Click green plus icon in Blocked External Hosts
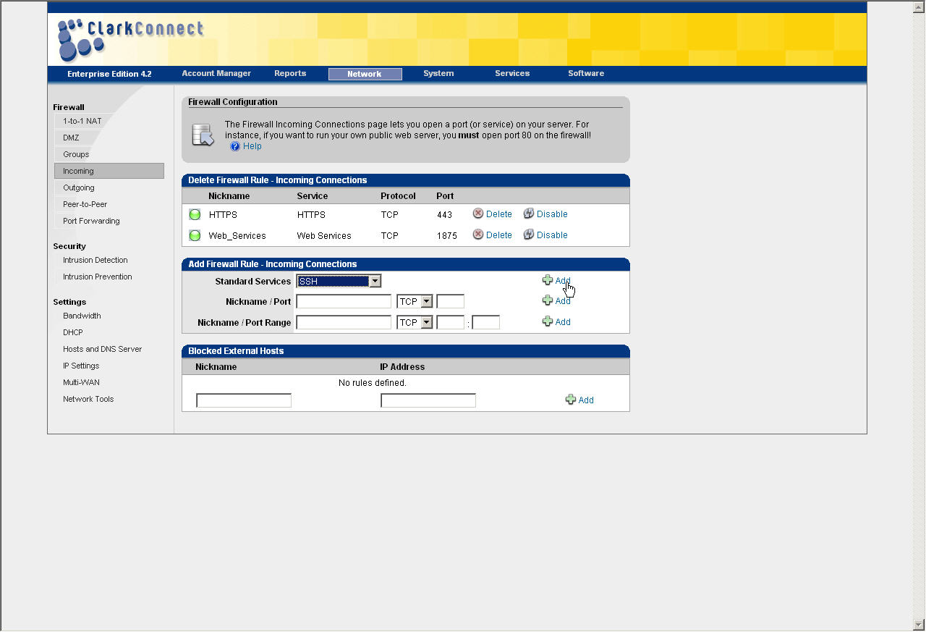The image size is (926, 632). [571, 400]
